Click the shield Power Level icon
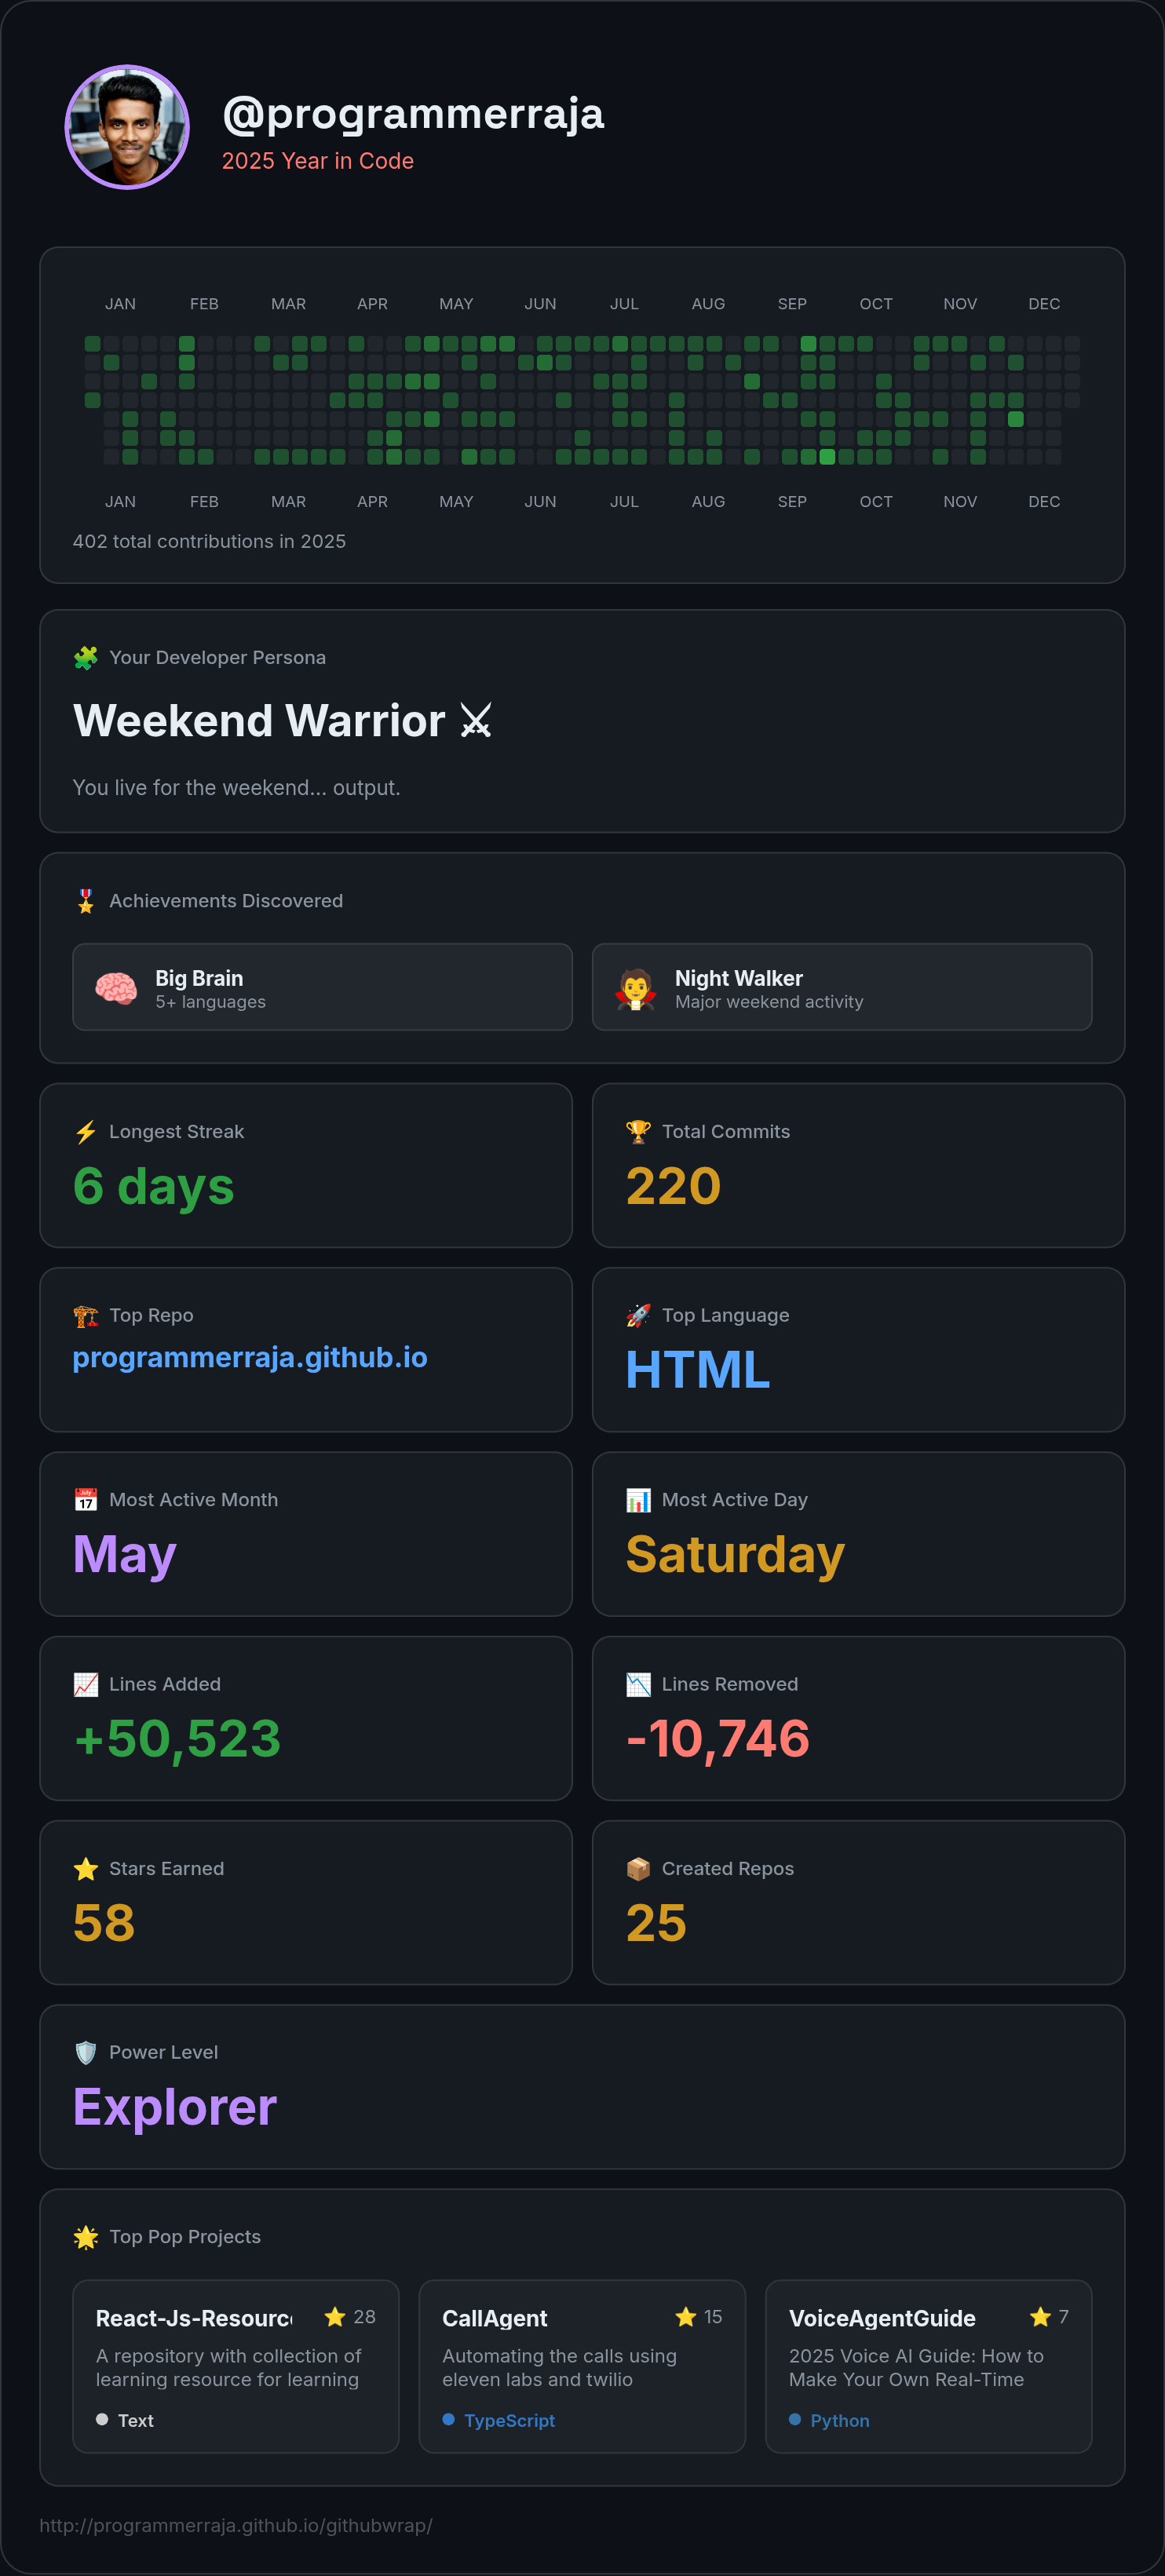The height and width of the screenshot is (2576, 1165). [x=86, y=2052]
